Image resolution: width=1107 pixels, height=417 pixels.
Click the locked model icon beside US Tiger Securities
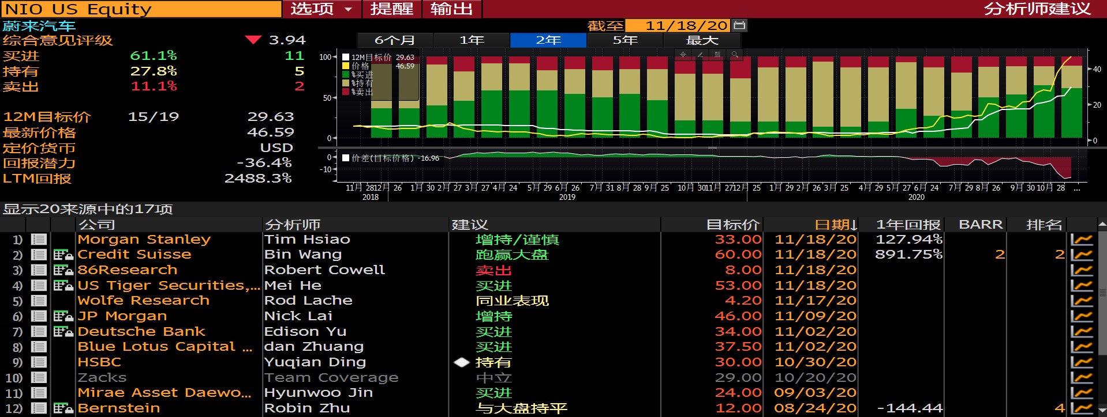point(63,285)
